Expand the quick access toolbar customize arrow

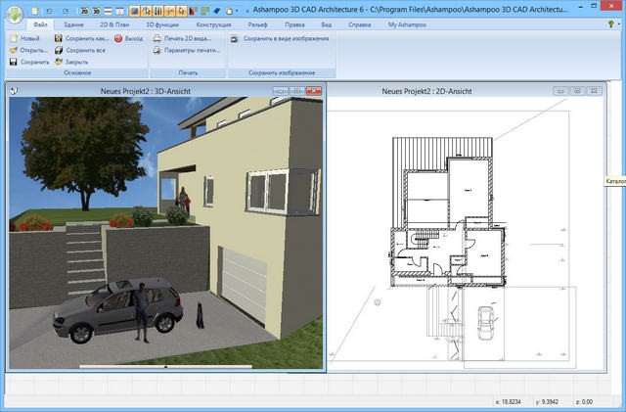[x=246, y=11]
